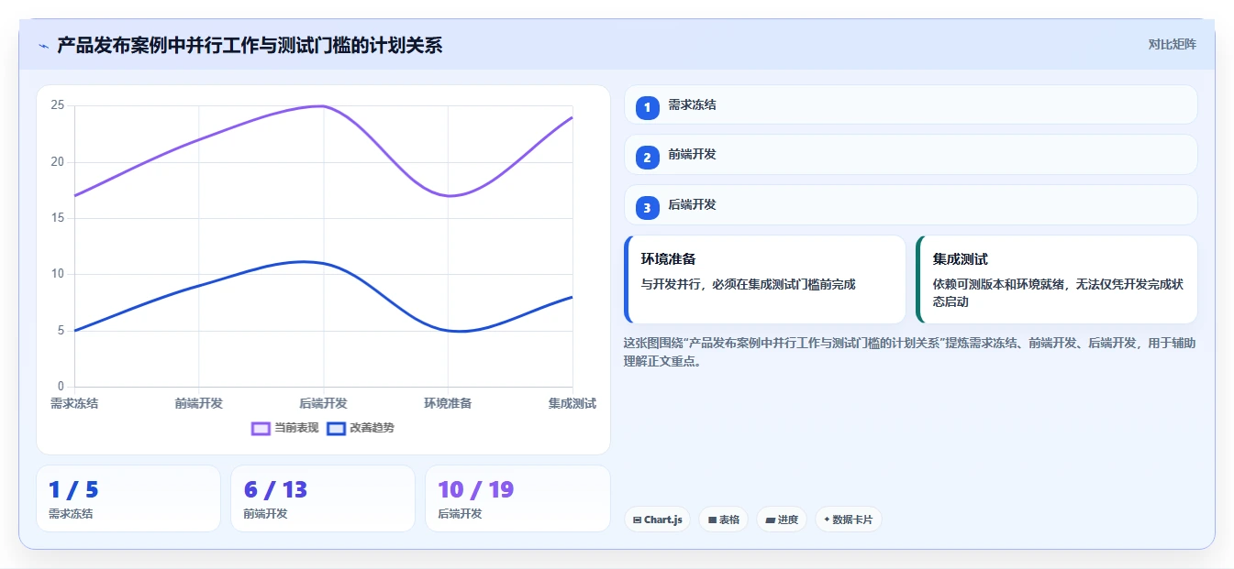Toggle the 改善趋势 legend item
This screenshot has height=569, width=1234.
[361, 428]
